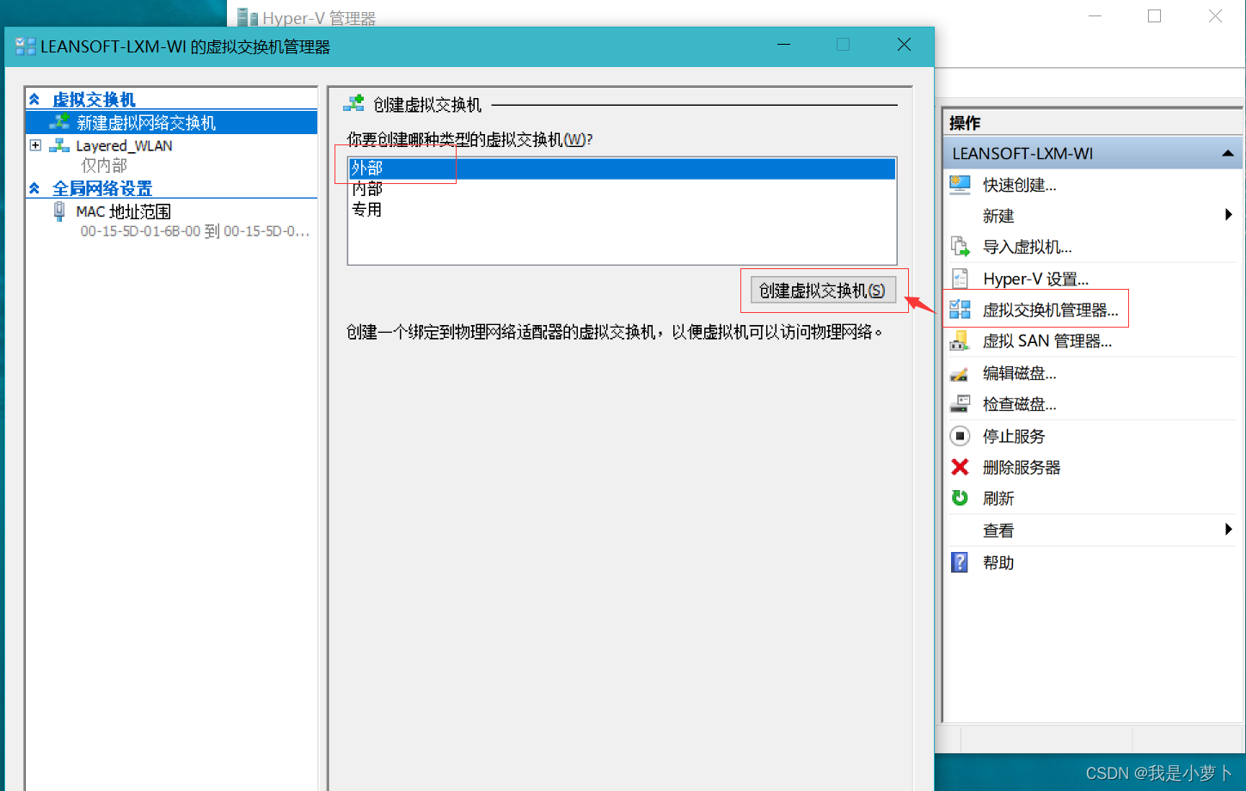Close the Virtual Switch Manager dialog
Viewport: 1246px width, 791px height.
click(904, 45)
